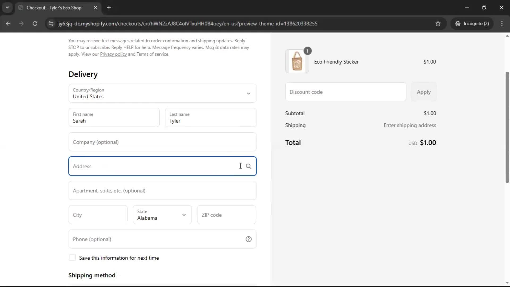Click the help icon next to Phone field
This screenshot has width=510, height=287.
248,239
